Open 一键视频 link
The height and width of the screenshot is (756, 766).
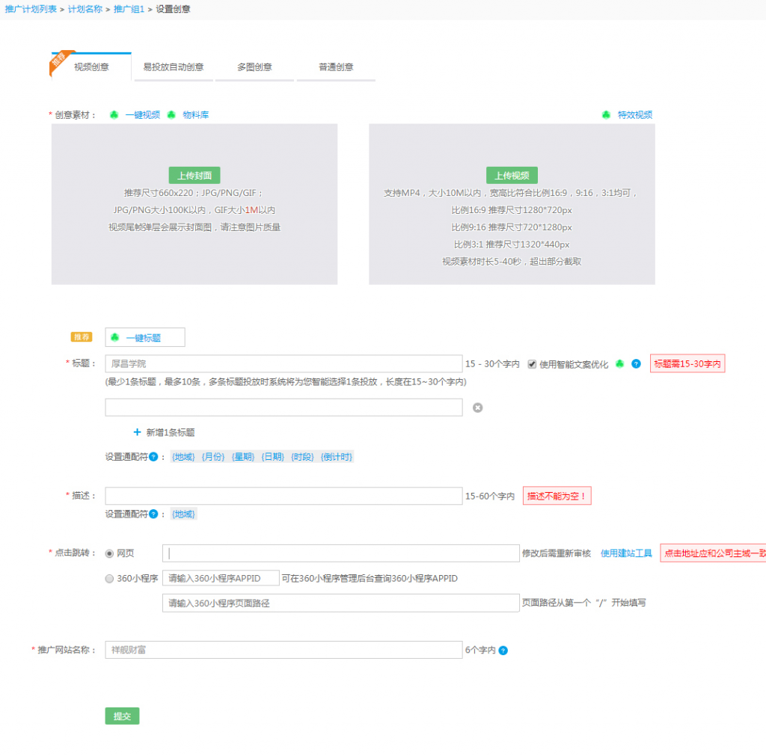143,114
